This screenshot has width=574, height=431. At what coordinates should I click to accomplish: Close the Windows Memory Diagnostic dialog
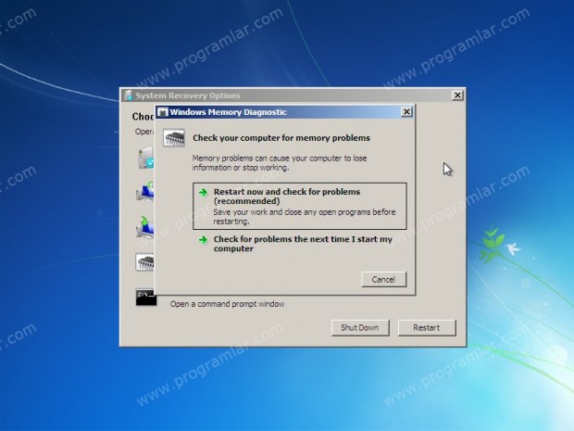pyautogui.click(x=406, y=112)
